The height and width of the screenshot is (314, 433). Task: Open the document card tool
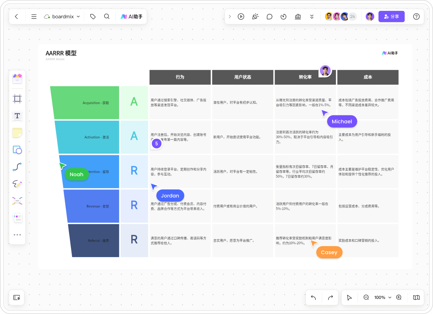[x=17, y=218]
